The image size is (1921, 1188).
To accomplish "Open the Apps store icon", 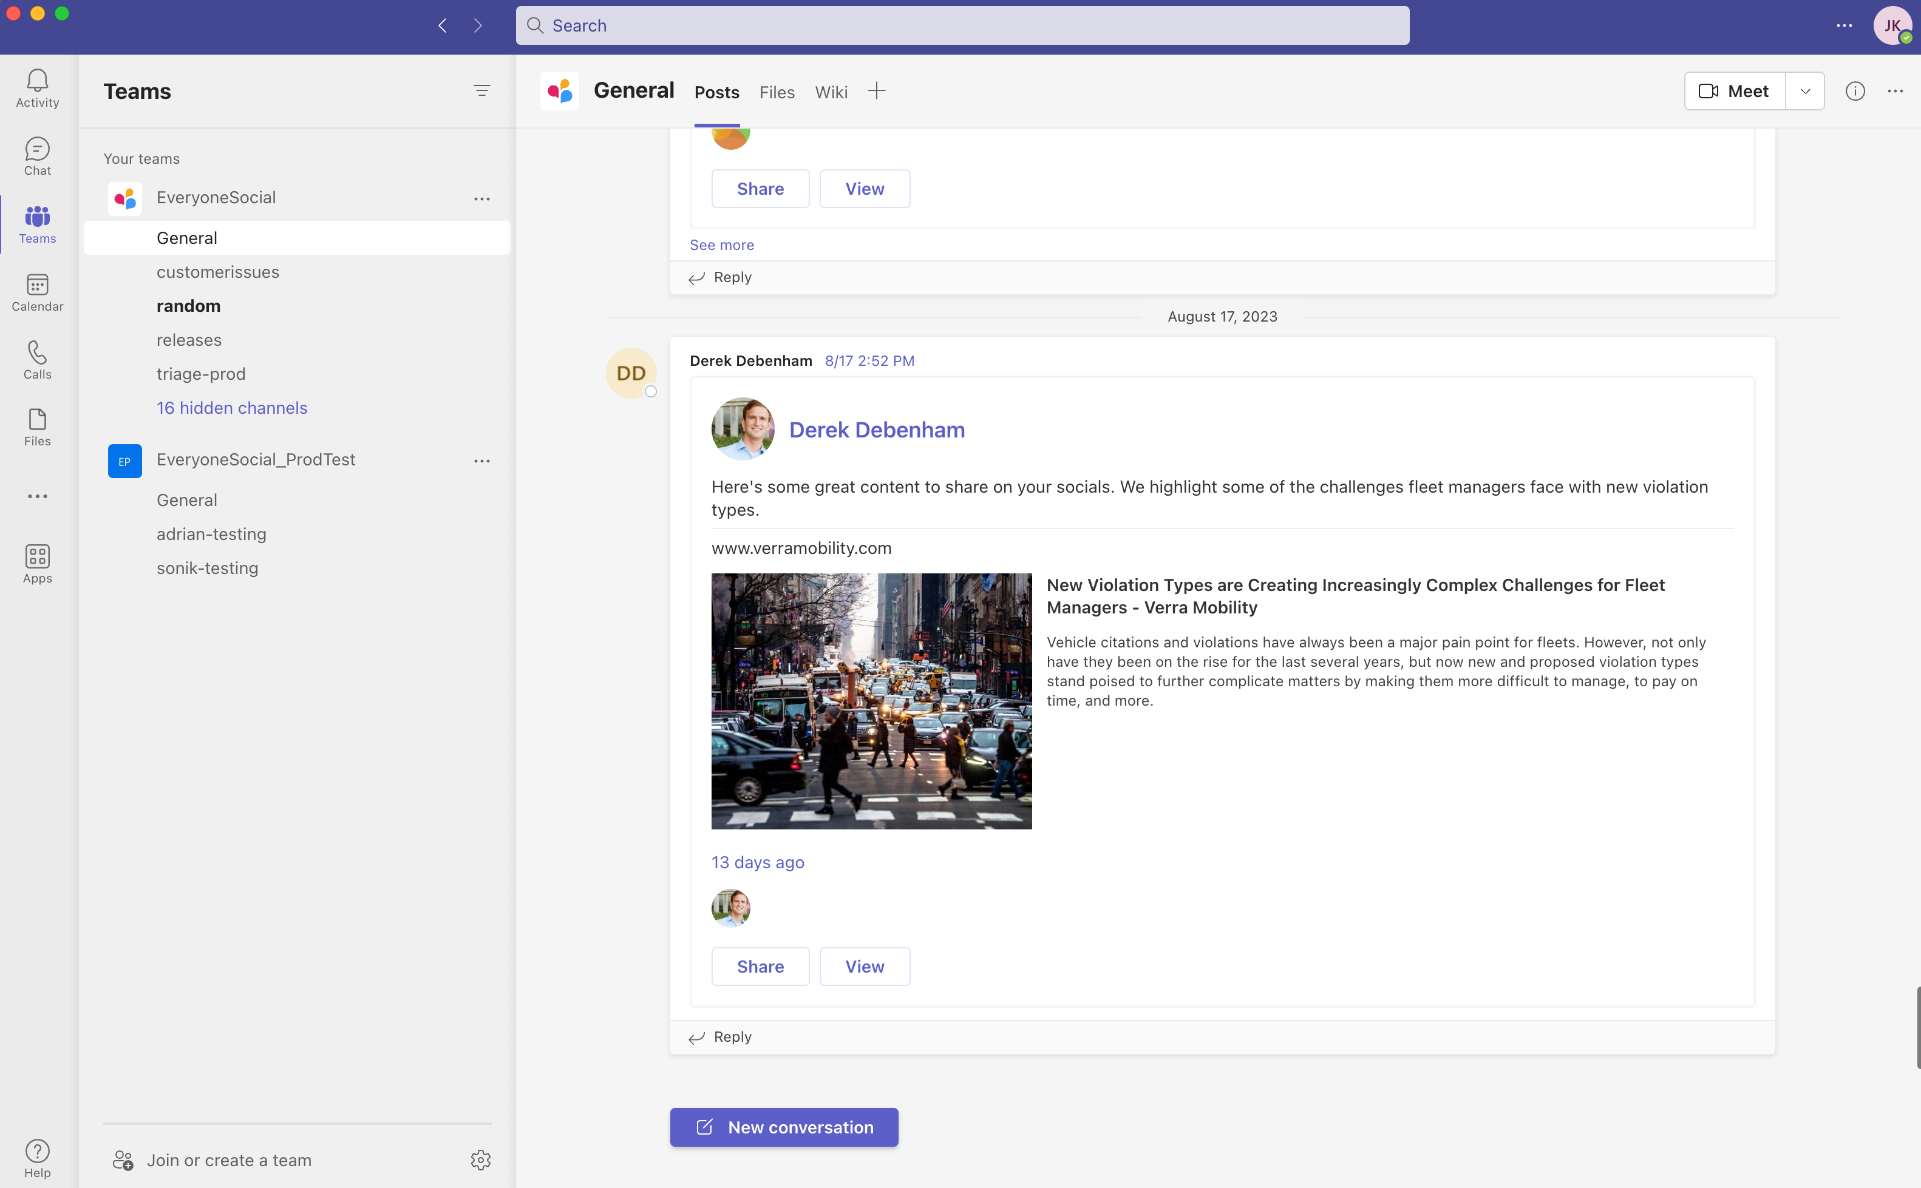I will click(37, 563).
